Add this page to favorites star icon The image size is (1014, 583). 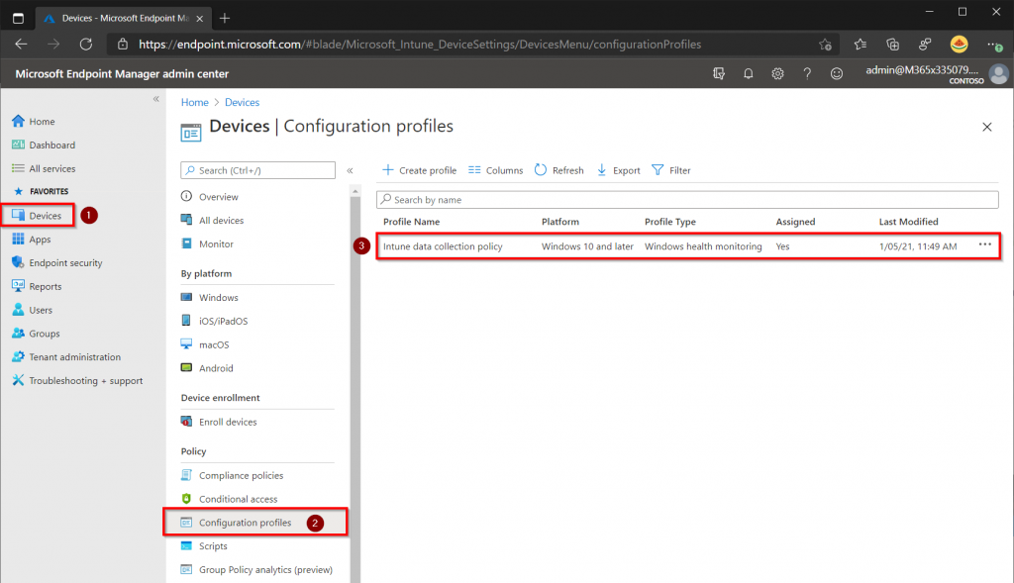(825, 44)
